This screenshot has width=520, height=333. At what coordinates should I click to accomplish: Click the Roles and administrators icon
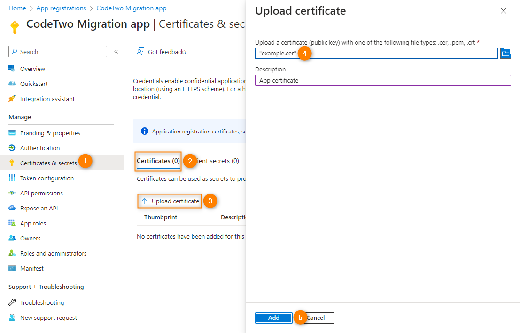click(x=12, y=253)
